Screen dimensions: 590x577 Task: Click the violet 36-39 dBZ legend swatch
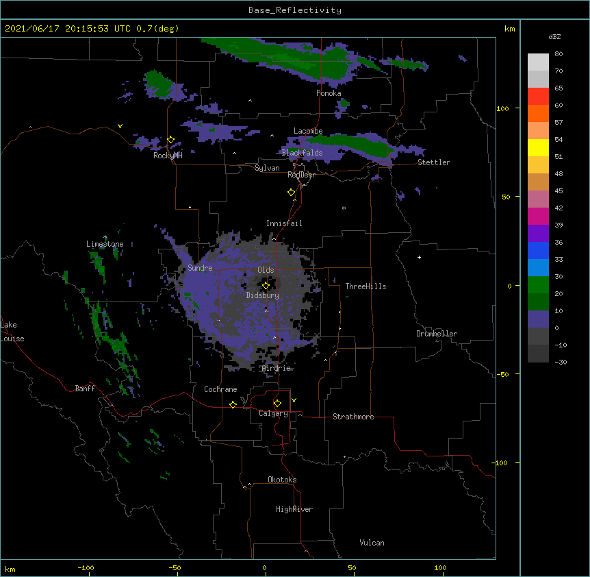538,234
